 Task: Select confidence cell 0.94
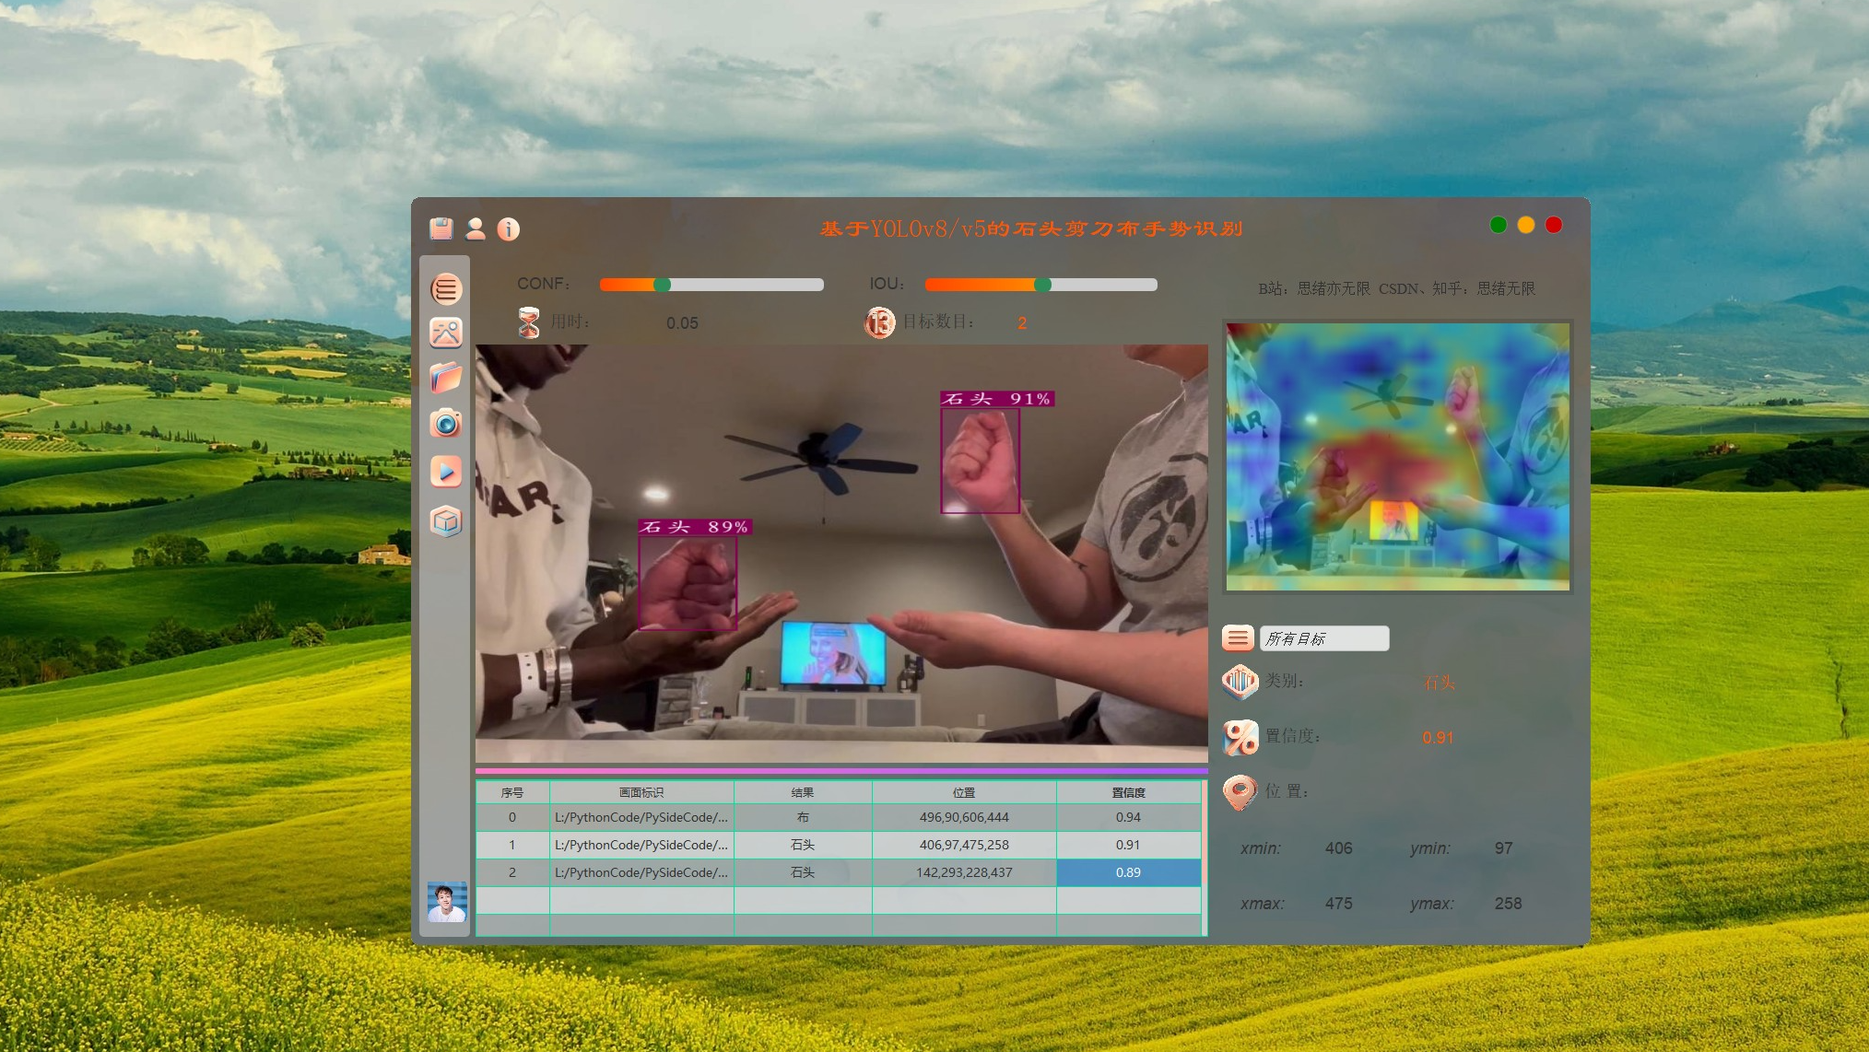(1128, 817)
